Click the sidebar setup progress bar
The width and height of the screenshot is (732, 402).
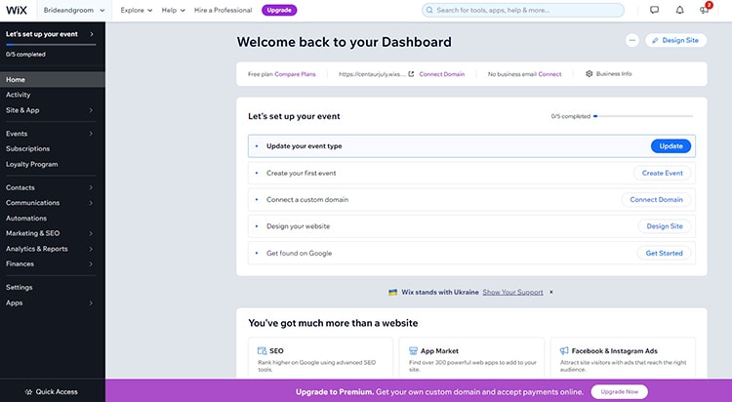51,44
